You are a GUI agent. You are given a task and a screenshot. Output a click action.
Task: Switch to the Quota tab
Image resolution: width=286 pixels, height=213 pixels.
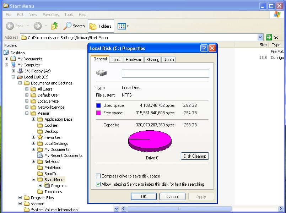168,60
